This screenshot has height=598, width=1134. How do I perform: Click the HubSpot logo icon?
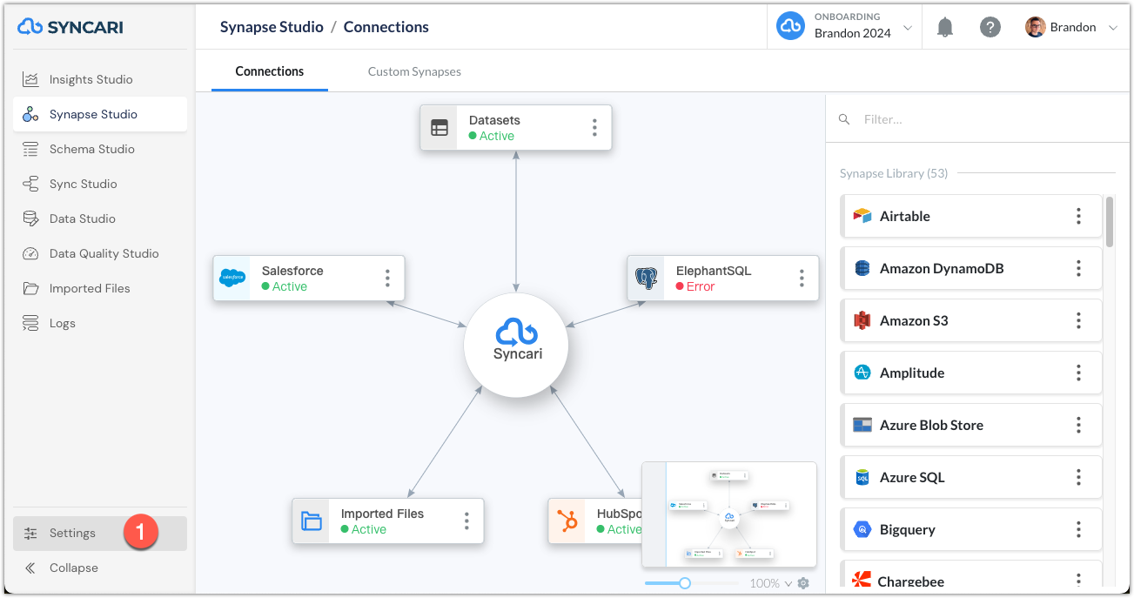tap(567, 521)
